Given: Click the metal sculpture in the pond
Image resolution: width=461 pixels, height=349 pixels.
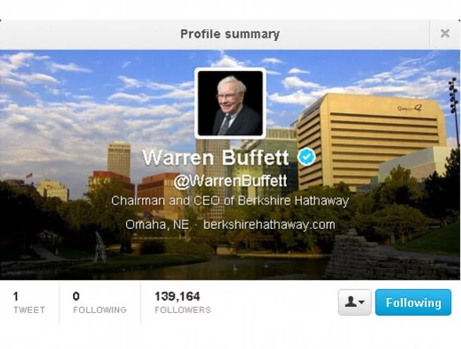Looking at the screenshot, I should click(100, 248).
